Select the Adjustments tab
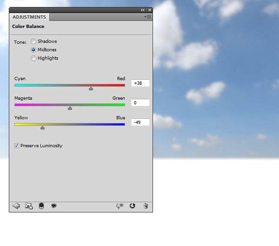This screenshot has height=246, width=279. click(x=29, y=17)
